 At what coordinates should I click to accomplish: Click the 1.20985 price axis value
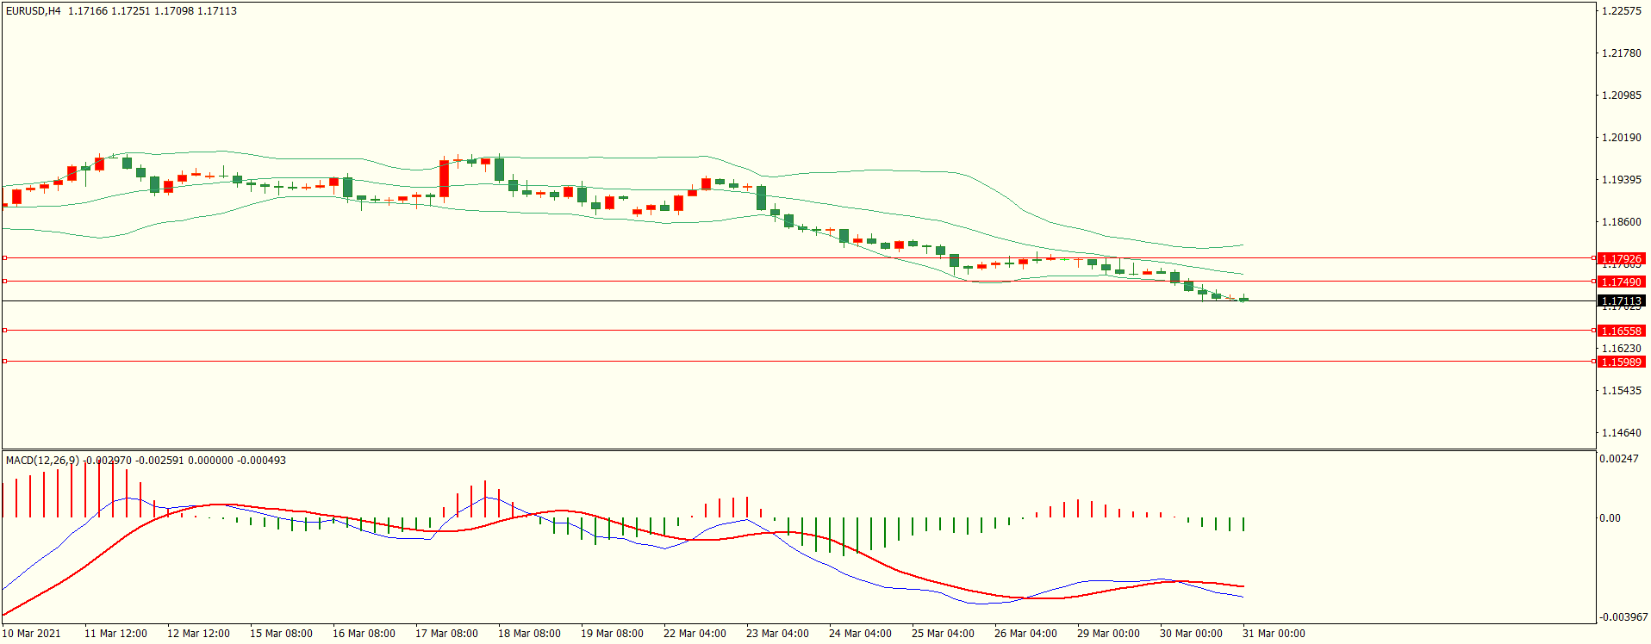pyautogui.click(x=1622, y=96)
